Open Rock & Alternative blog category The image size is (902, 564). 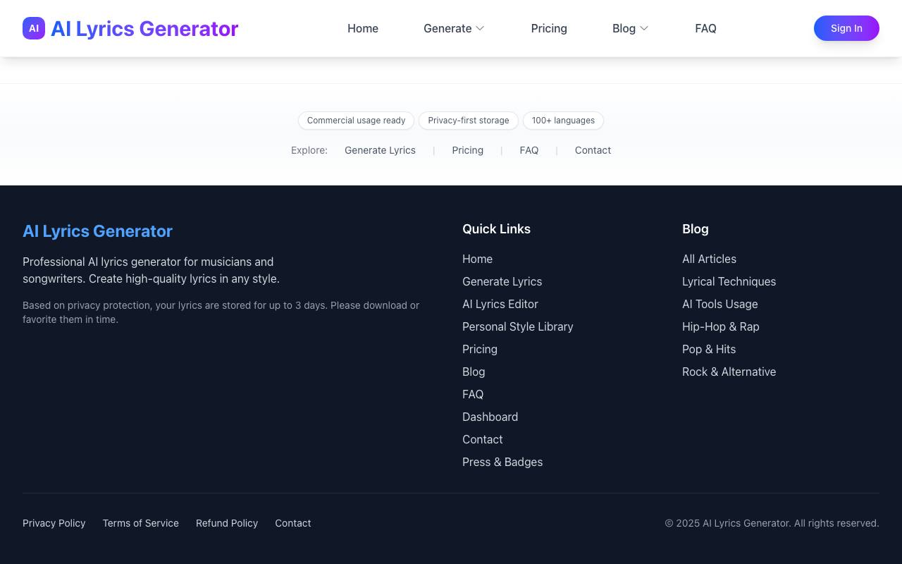tap(729, 372)
